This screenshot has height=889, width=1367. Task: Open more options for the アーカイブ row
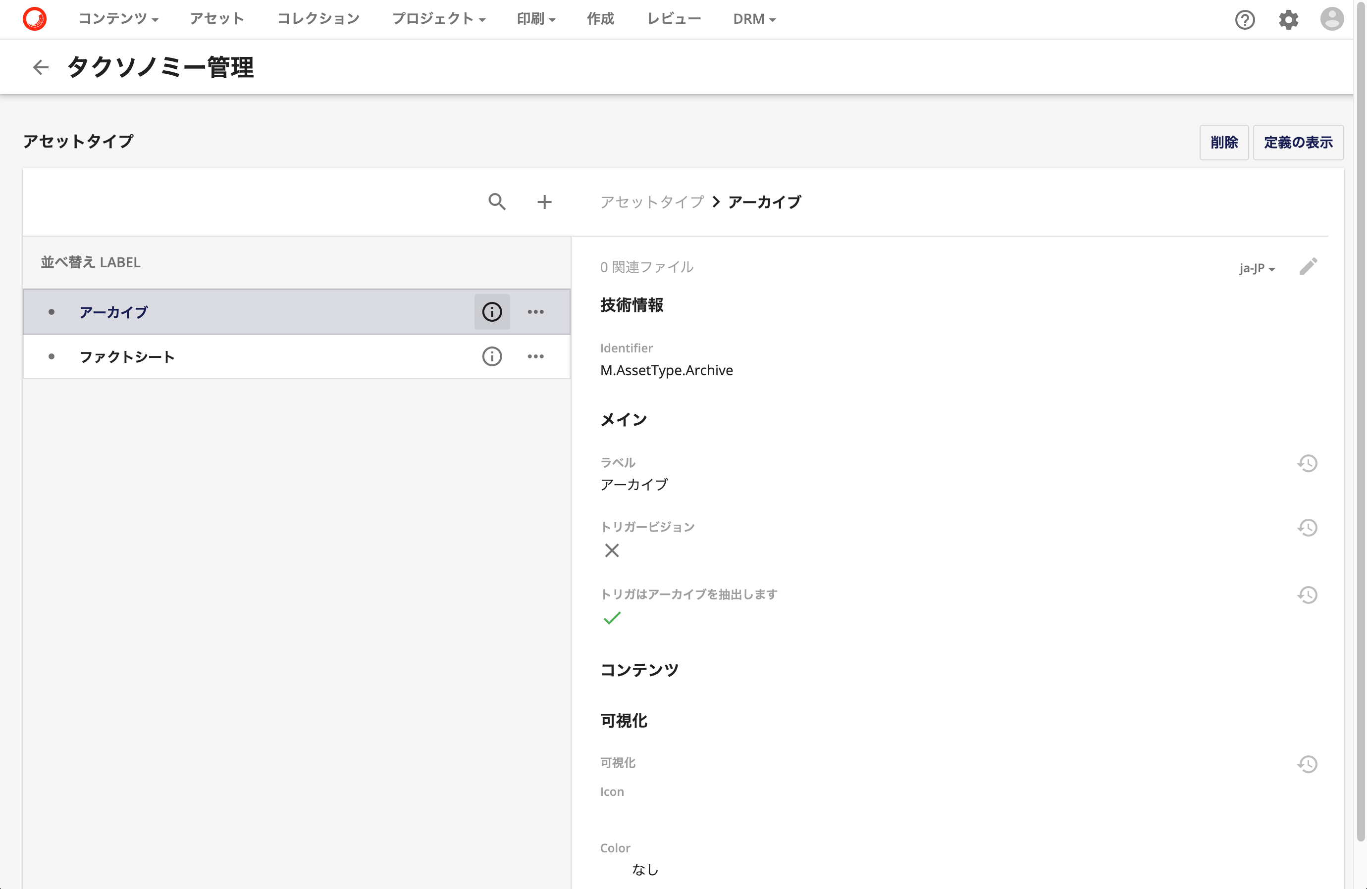click(x=535, y=312)
